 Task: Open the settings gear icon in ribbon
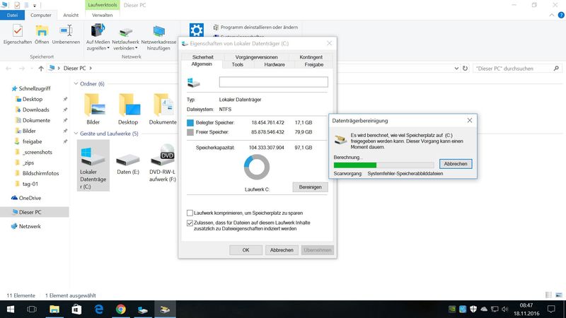pyautogui.click(x=197, y=30)
